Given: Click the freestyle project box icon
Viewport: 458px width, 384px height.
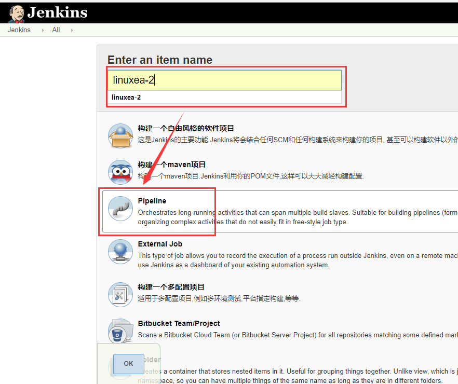Looking at the screenshot, I should 120,135.
